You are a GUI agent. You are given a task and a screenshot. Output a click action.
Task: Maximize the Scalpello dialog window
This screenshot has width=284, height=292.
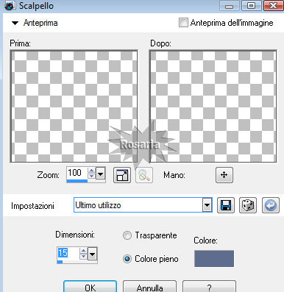[251, 6]
